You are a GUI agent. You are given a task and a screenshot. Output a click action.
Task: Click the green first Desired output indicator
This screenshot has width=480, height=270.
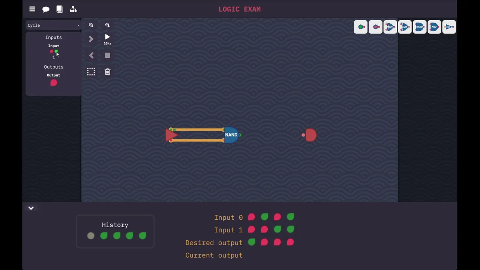[x=251, y=242]
